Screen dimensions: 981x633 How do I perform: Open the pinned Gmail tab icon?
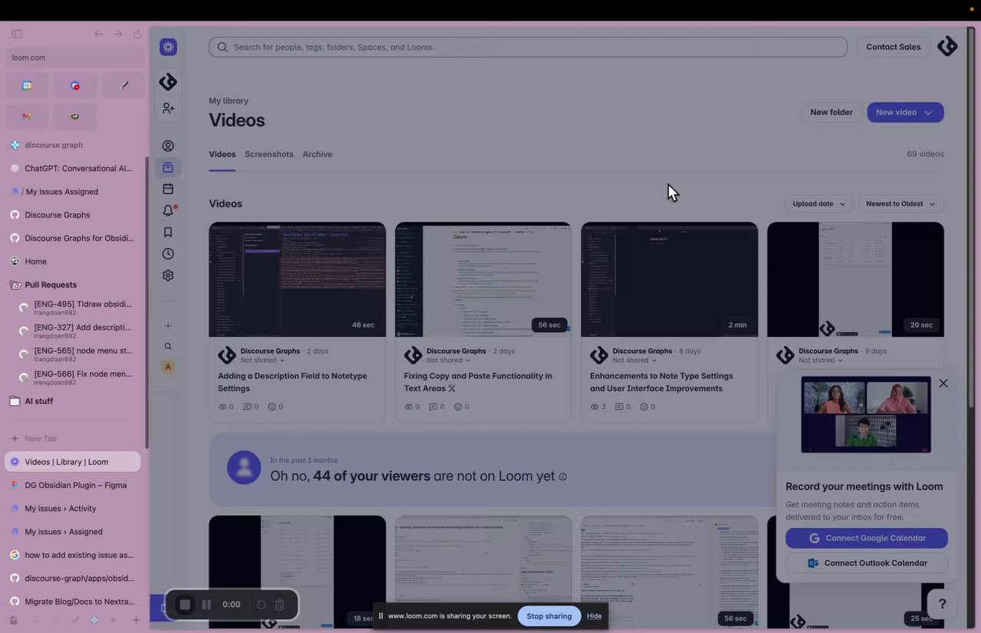(27, 116)
